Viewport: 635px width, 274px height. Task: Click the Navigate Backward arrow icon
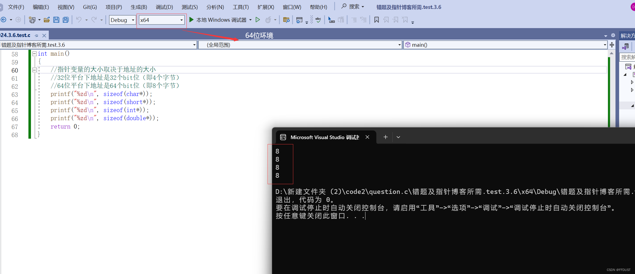tap(4, 20)
